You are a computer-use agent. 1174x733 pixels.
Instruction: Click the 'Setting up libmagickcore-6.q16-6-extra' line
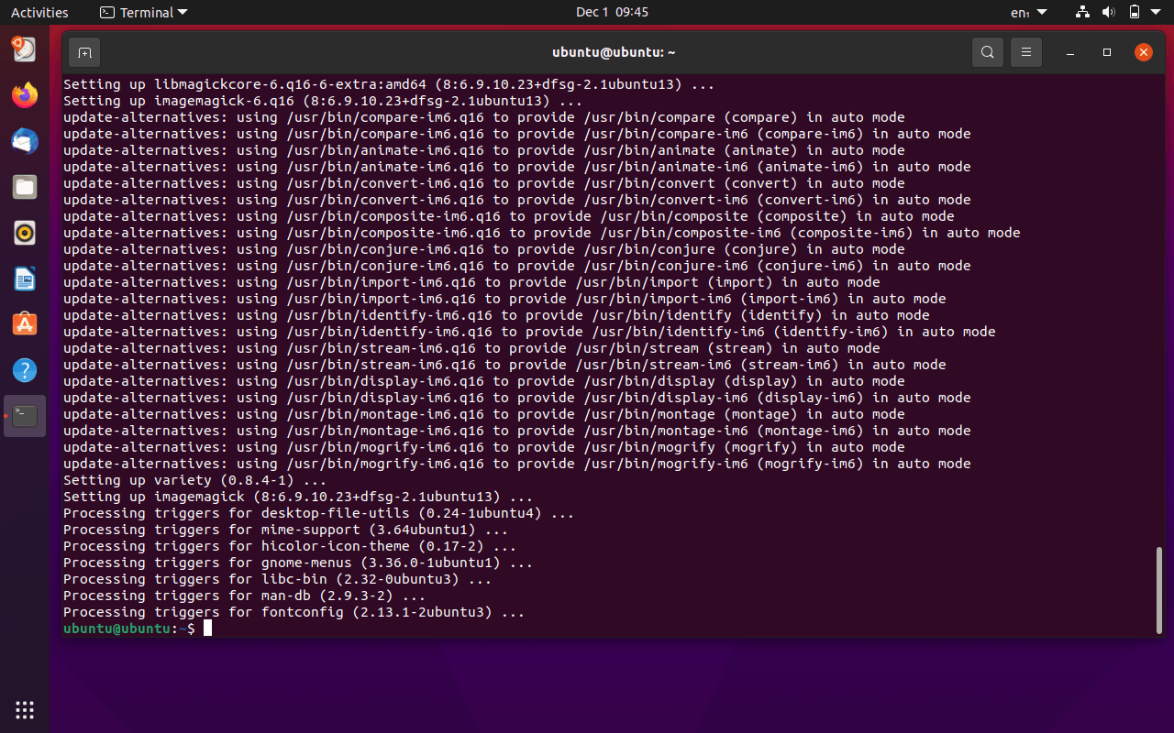pyautogui.click(x=389, y=84)
